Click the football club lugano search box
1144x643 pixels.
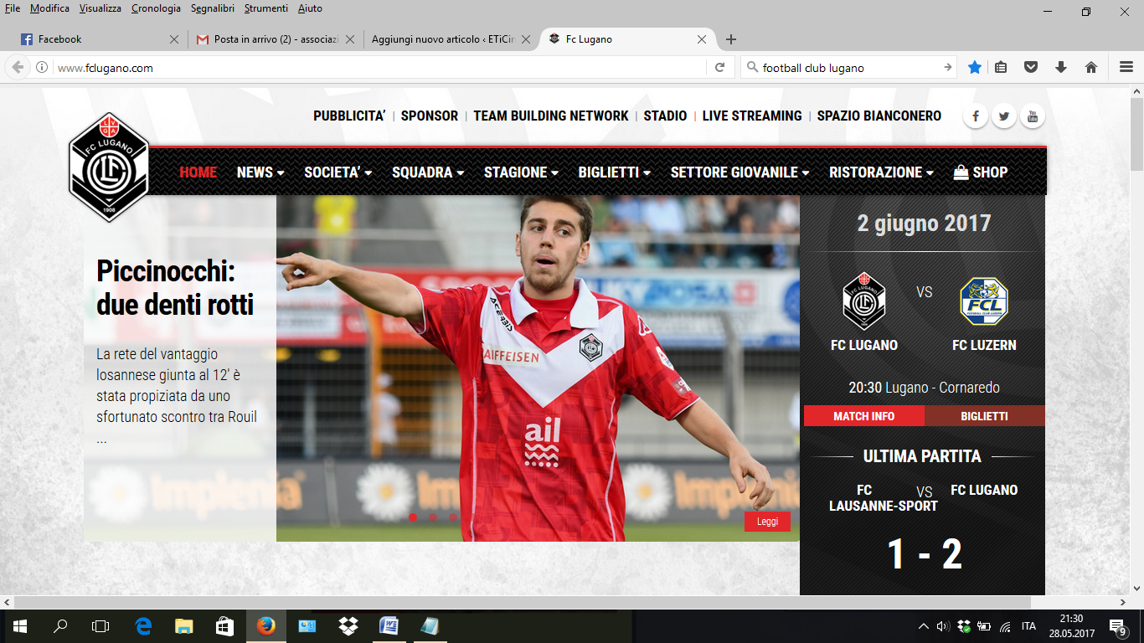(x=848, y=68)
